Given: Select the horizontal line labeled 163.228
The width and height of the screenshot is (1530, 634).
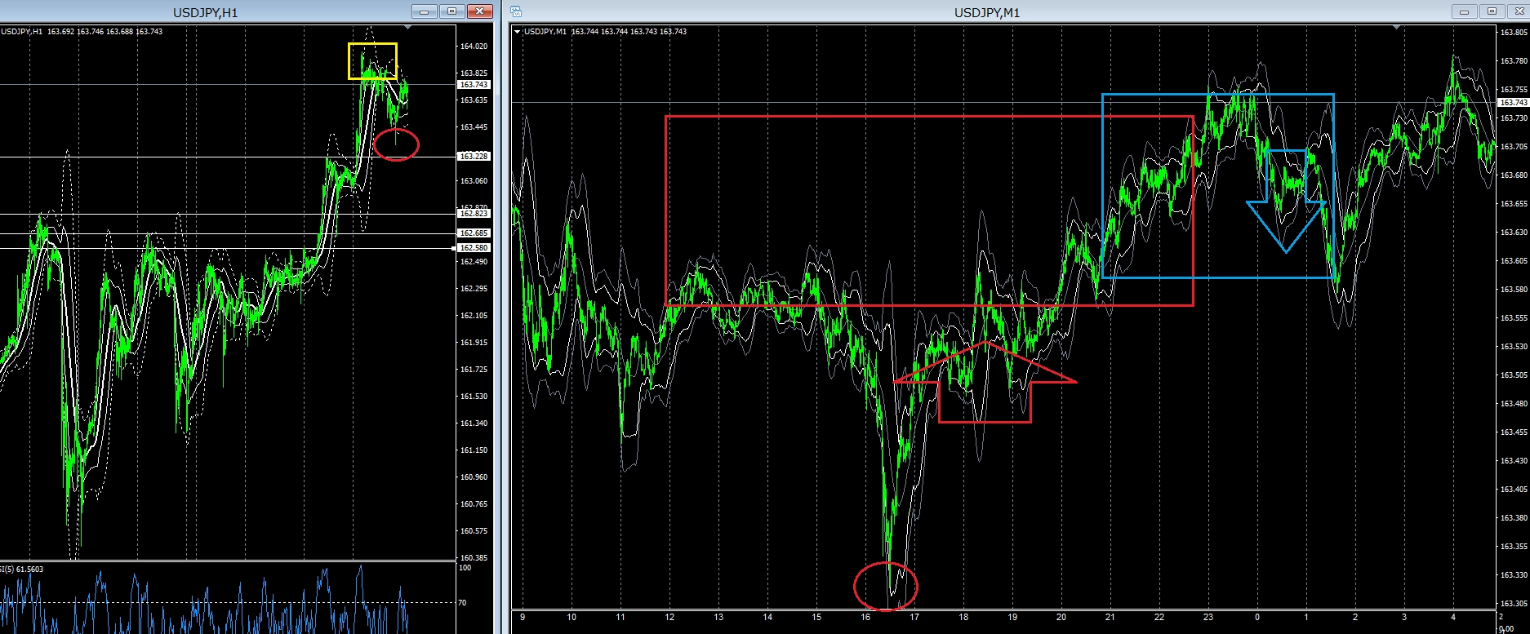Looking at the screenshot, I should point(227,157).
